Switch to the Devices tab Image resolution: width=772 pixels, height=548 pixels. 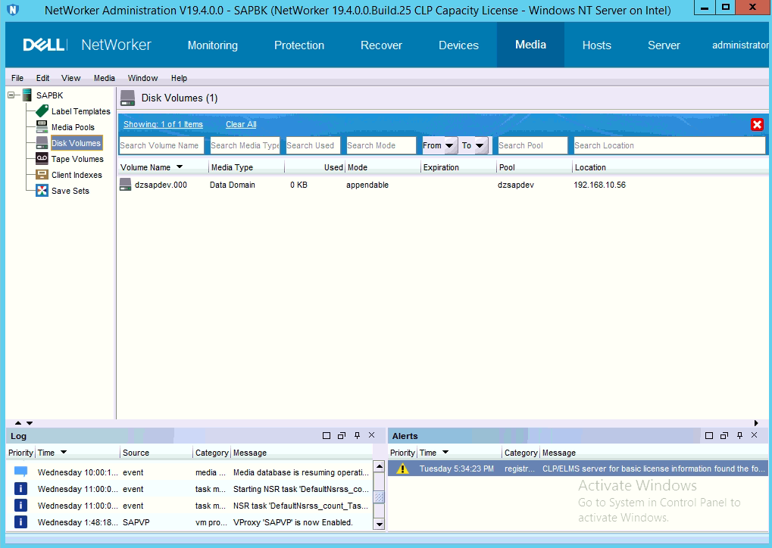click(x=458, y=45)
